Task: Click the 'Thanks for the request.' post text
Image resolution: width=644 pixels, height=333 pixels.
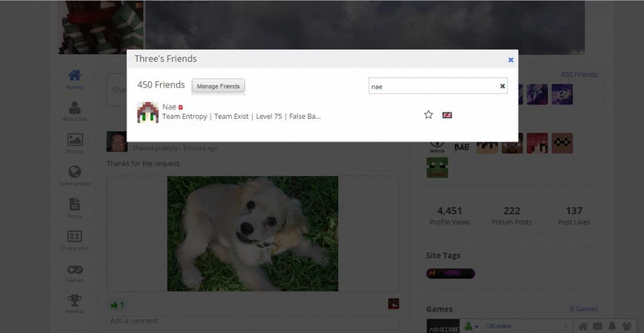Action: (144, 164)
